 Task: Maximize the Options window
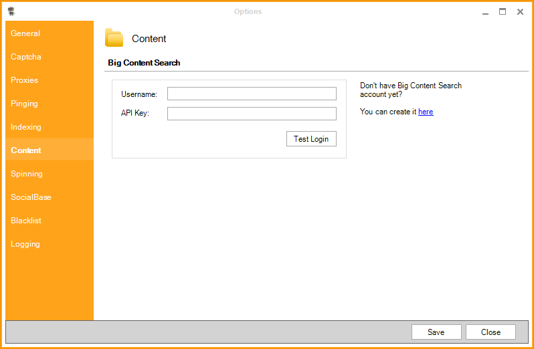503,11
